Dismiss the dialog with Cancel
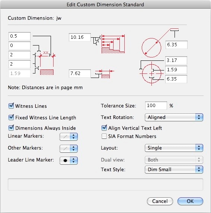 [x=160, y=201]
